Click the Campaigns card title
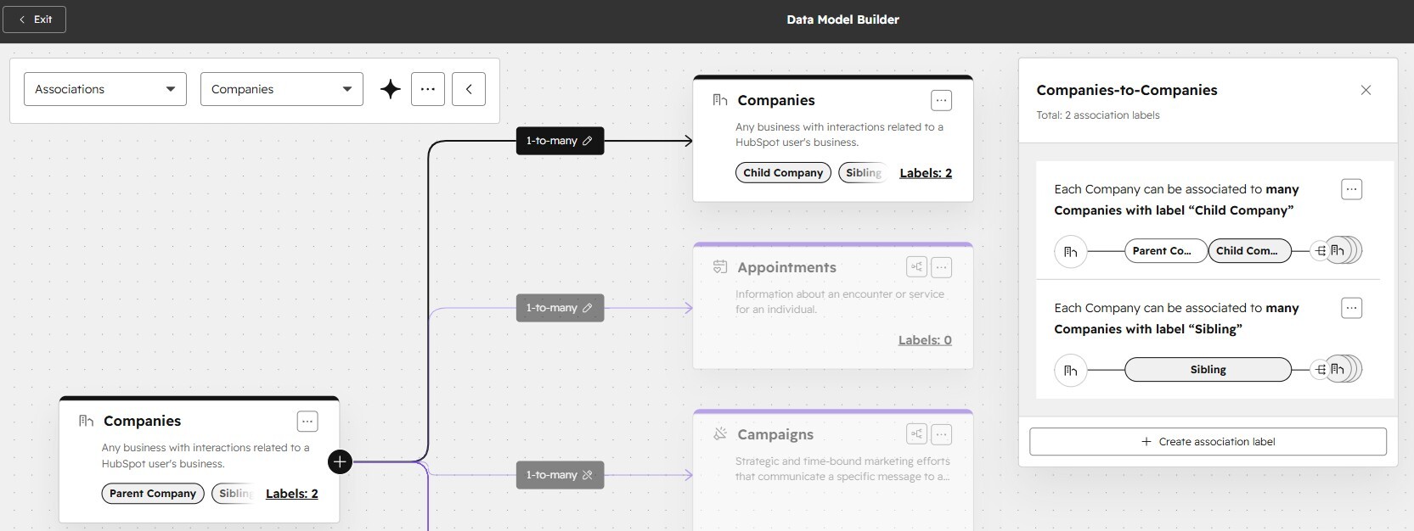Image resolution: width=1414 pixels, height=531 pixels. (775, 434)
